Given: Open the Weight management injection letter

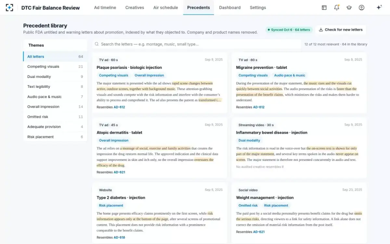Looking at the screenshot, I should pos(265,197).
